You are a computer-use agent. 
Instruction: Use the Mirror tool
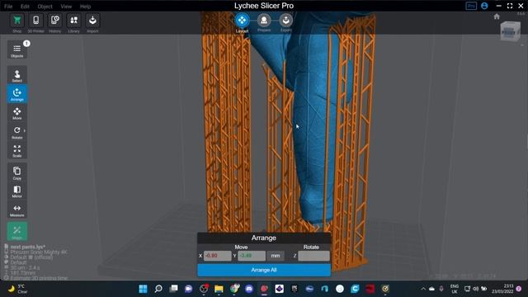pos(17,191)
